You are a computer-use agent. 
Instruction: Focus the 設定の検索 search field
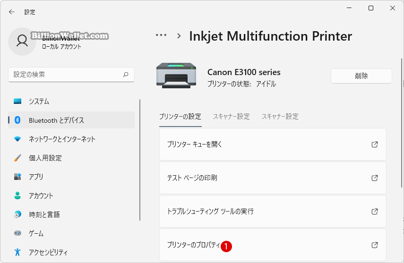point(71,75)
